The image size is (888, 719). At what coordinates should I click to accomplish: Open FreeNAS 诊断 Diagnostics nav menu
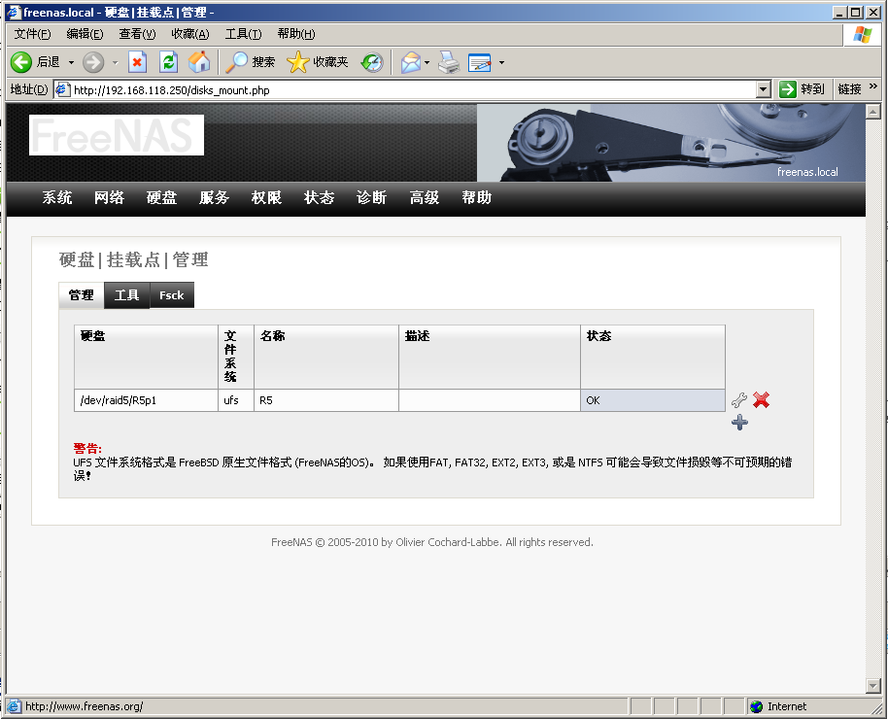click(371, 197)
